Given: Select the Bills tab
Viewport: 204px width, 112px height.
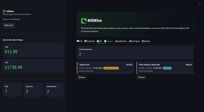Looking at the screenshot, I should [x=99, y=41].
